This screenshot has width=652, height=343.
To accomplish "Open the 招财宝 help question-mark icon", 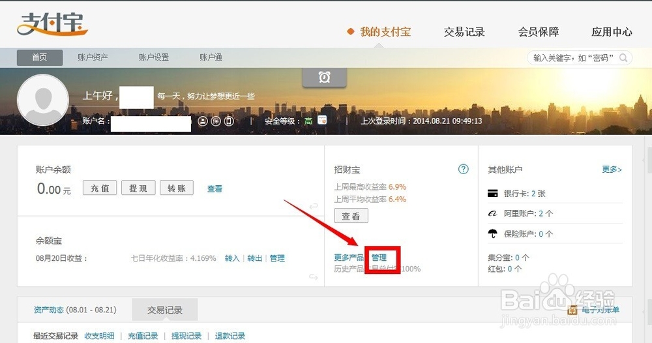I will pos(463,169).
